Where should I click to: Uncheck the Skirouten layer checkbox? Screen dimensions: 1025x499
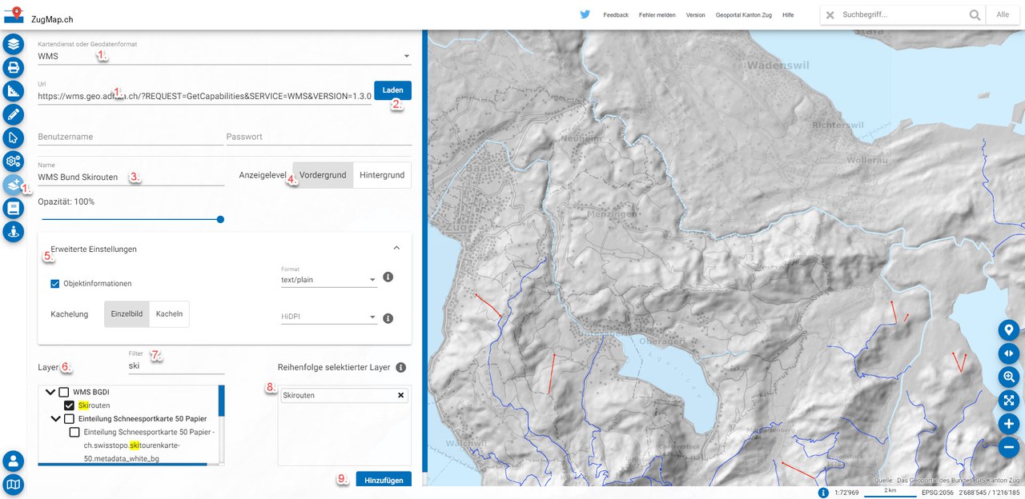70,405
